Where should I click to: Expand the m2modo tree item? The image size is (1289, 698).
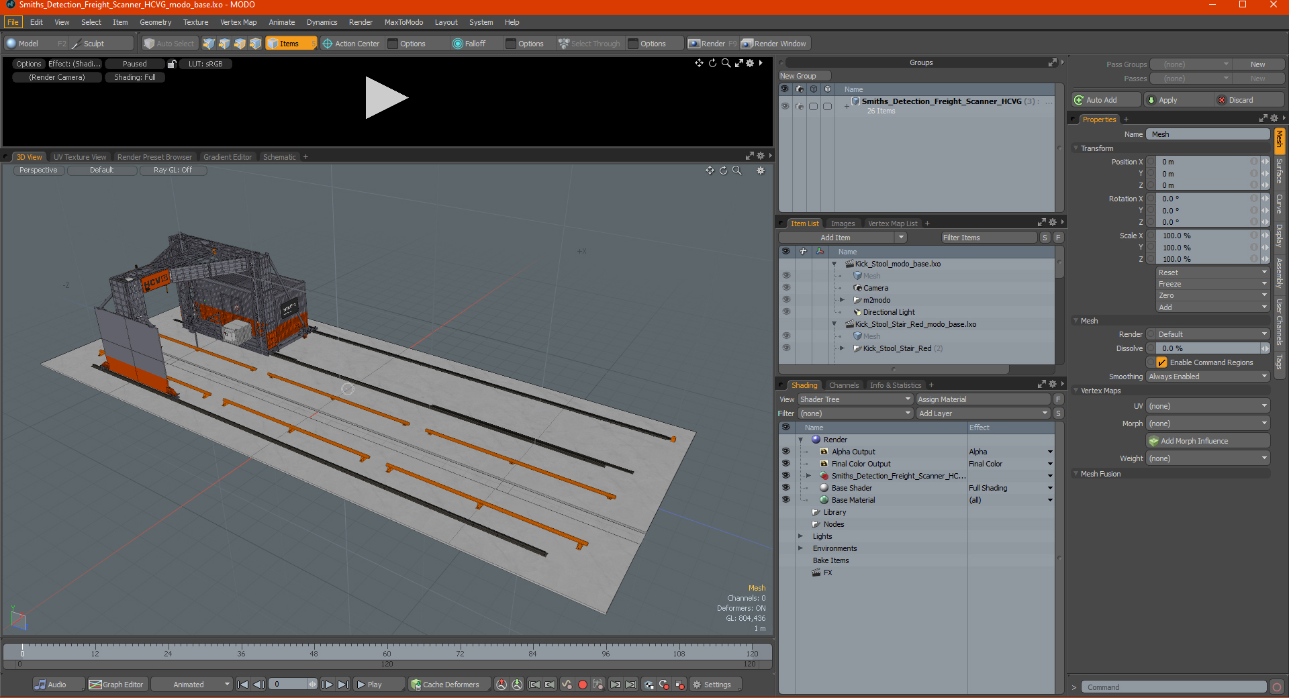point(843,300)
